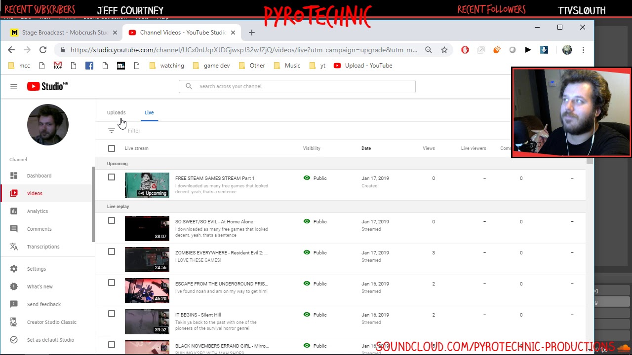Click the Views column header
The image size is (632, 355).
coord(429,148)
